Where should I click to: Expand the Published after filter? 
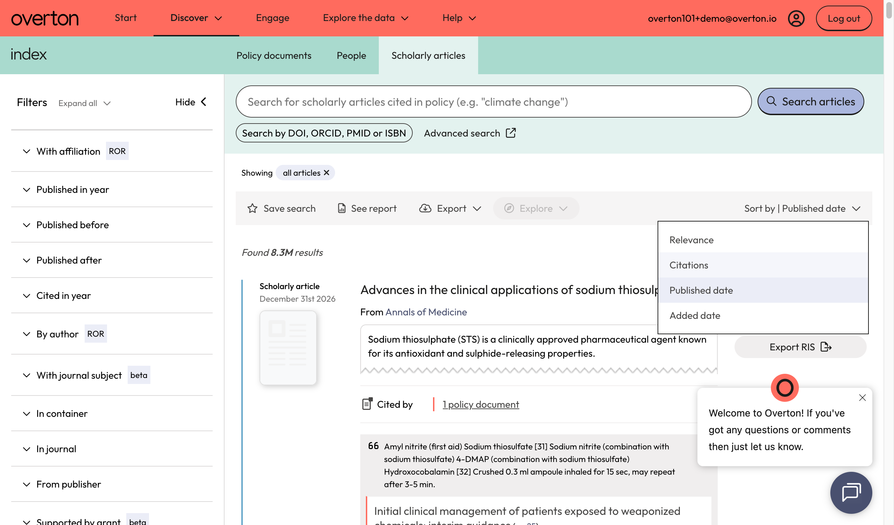tap(112, 260)
